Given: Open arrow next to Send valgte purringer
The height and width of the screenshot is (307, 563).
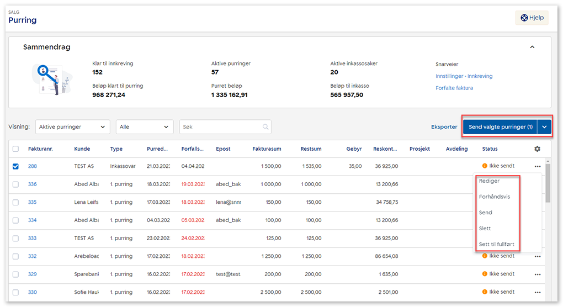Looking at the screenshot, I should (x=544, y=127).
